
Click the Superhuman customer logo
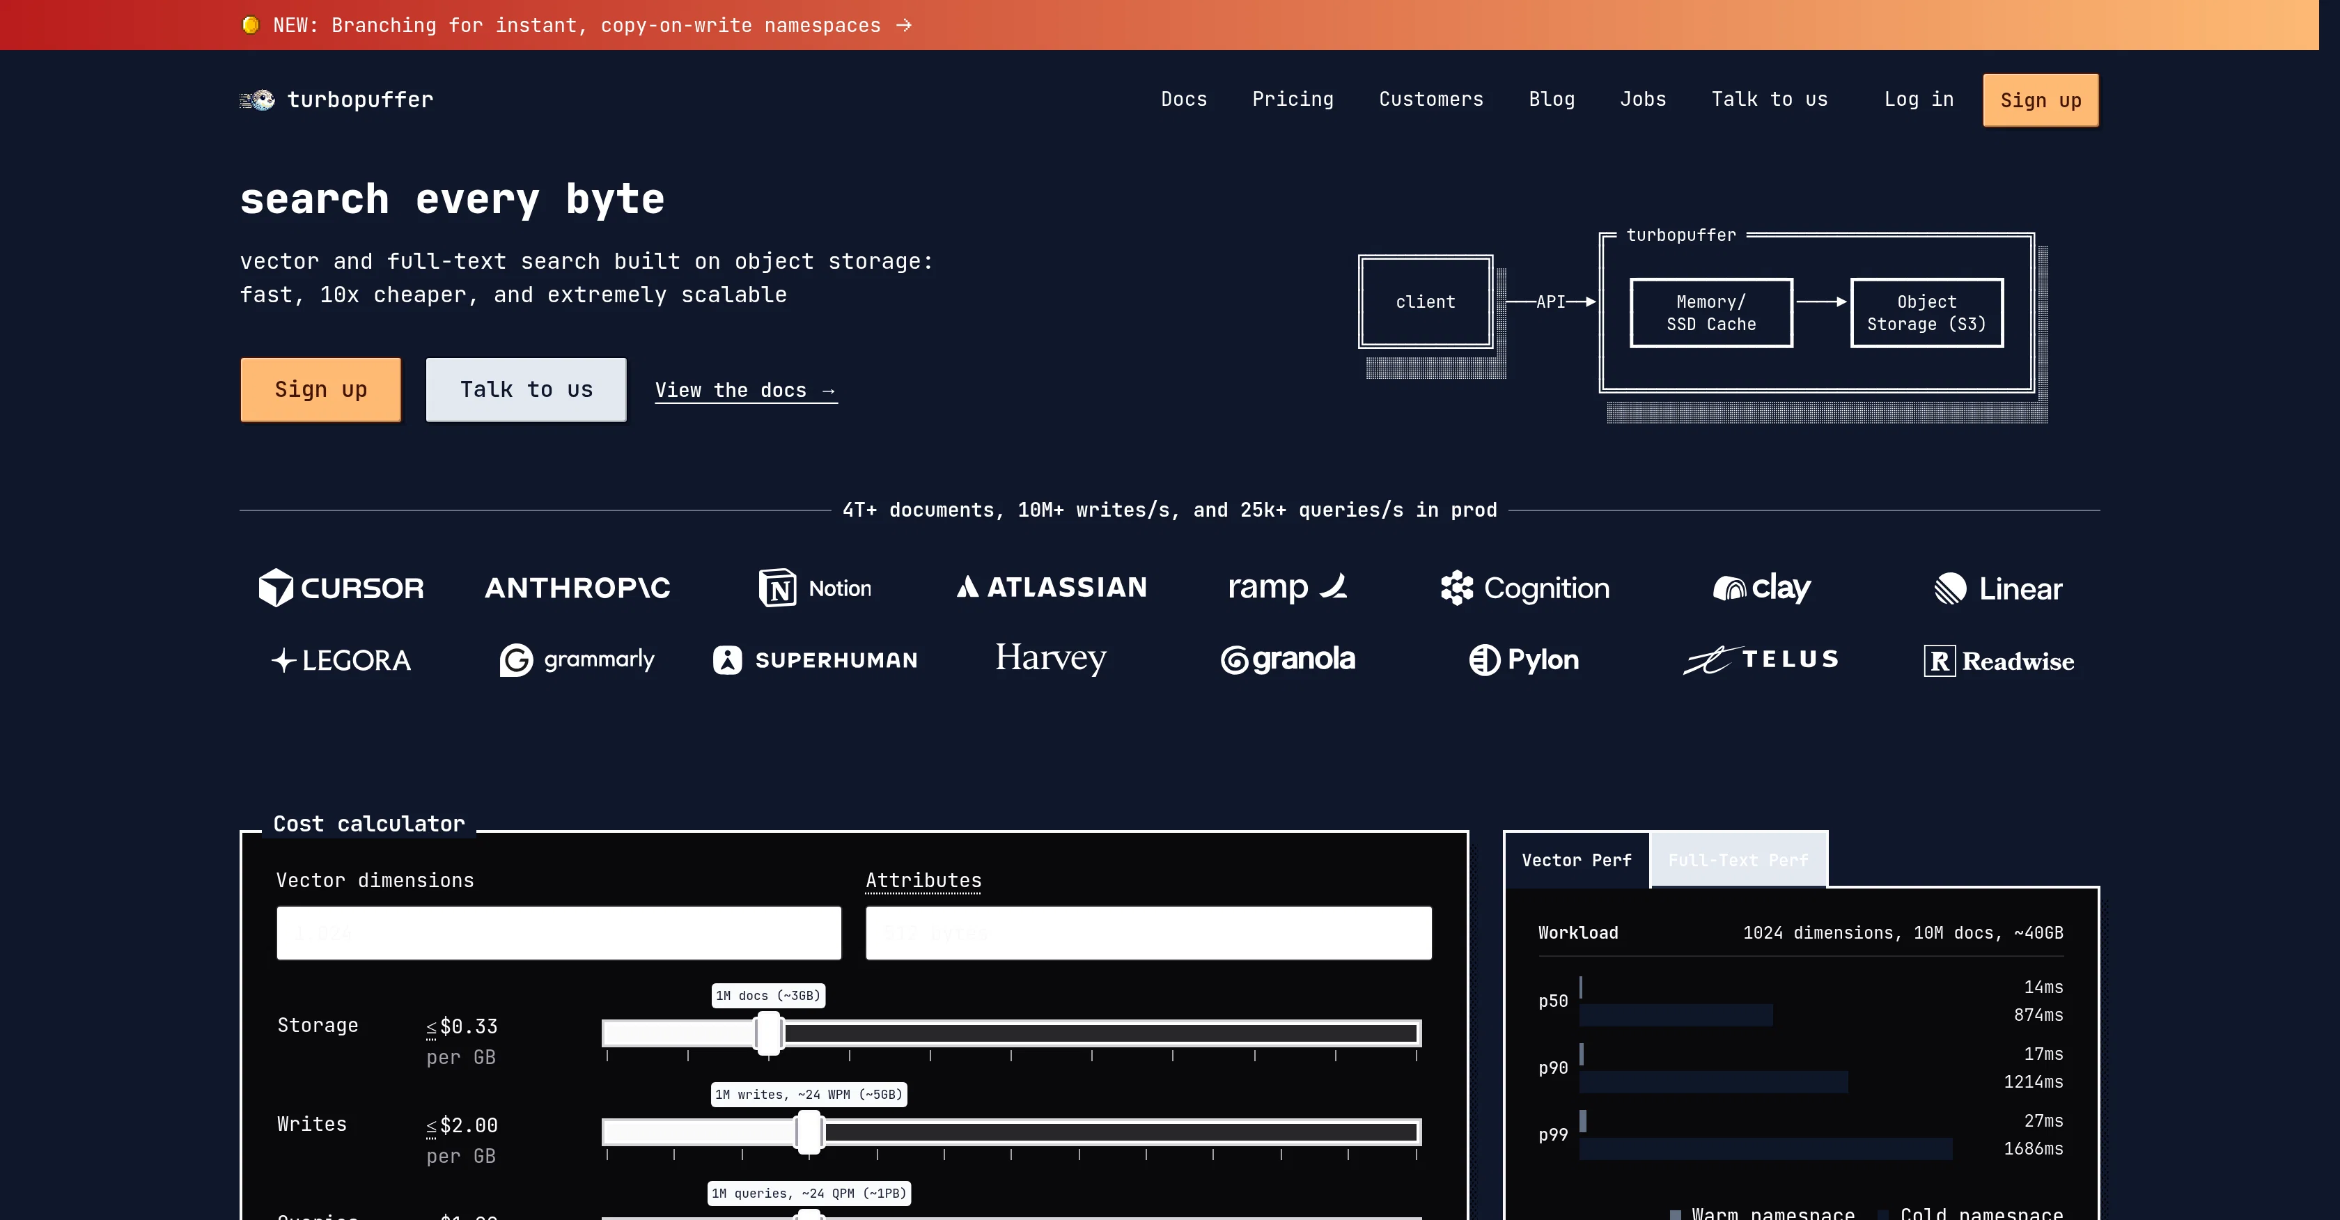(815, 659)
